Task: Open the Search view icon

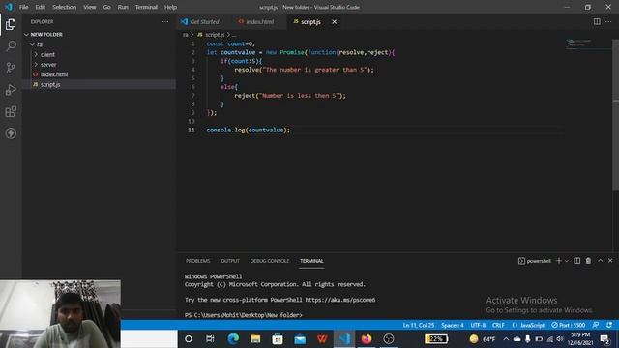Action: [x=11, y=45]
